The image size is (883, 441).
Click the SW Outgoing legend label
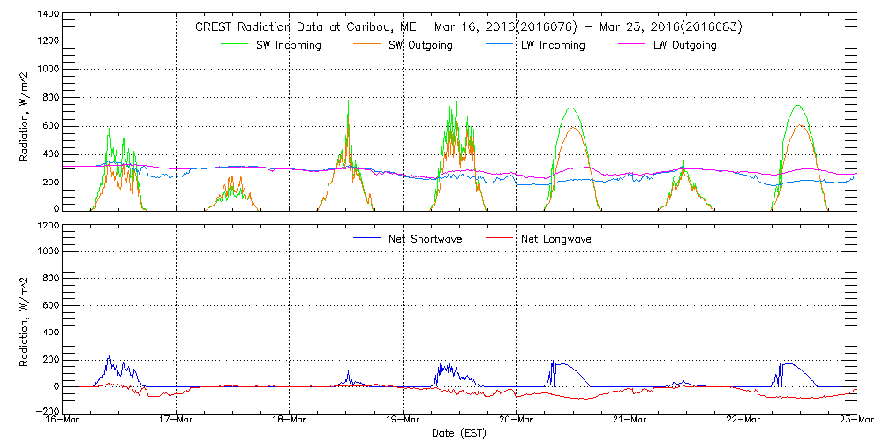click(420, 45)
